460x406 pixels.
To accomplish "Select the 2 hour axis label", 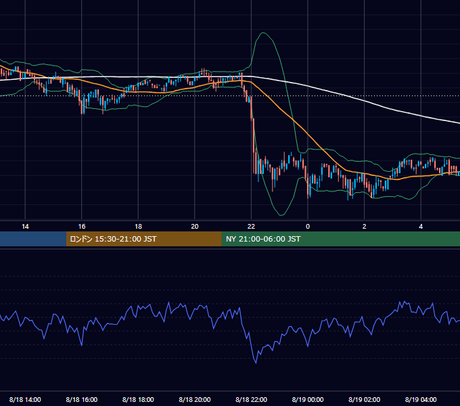I will click(365, 227).
